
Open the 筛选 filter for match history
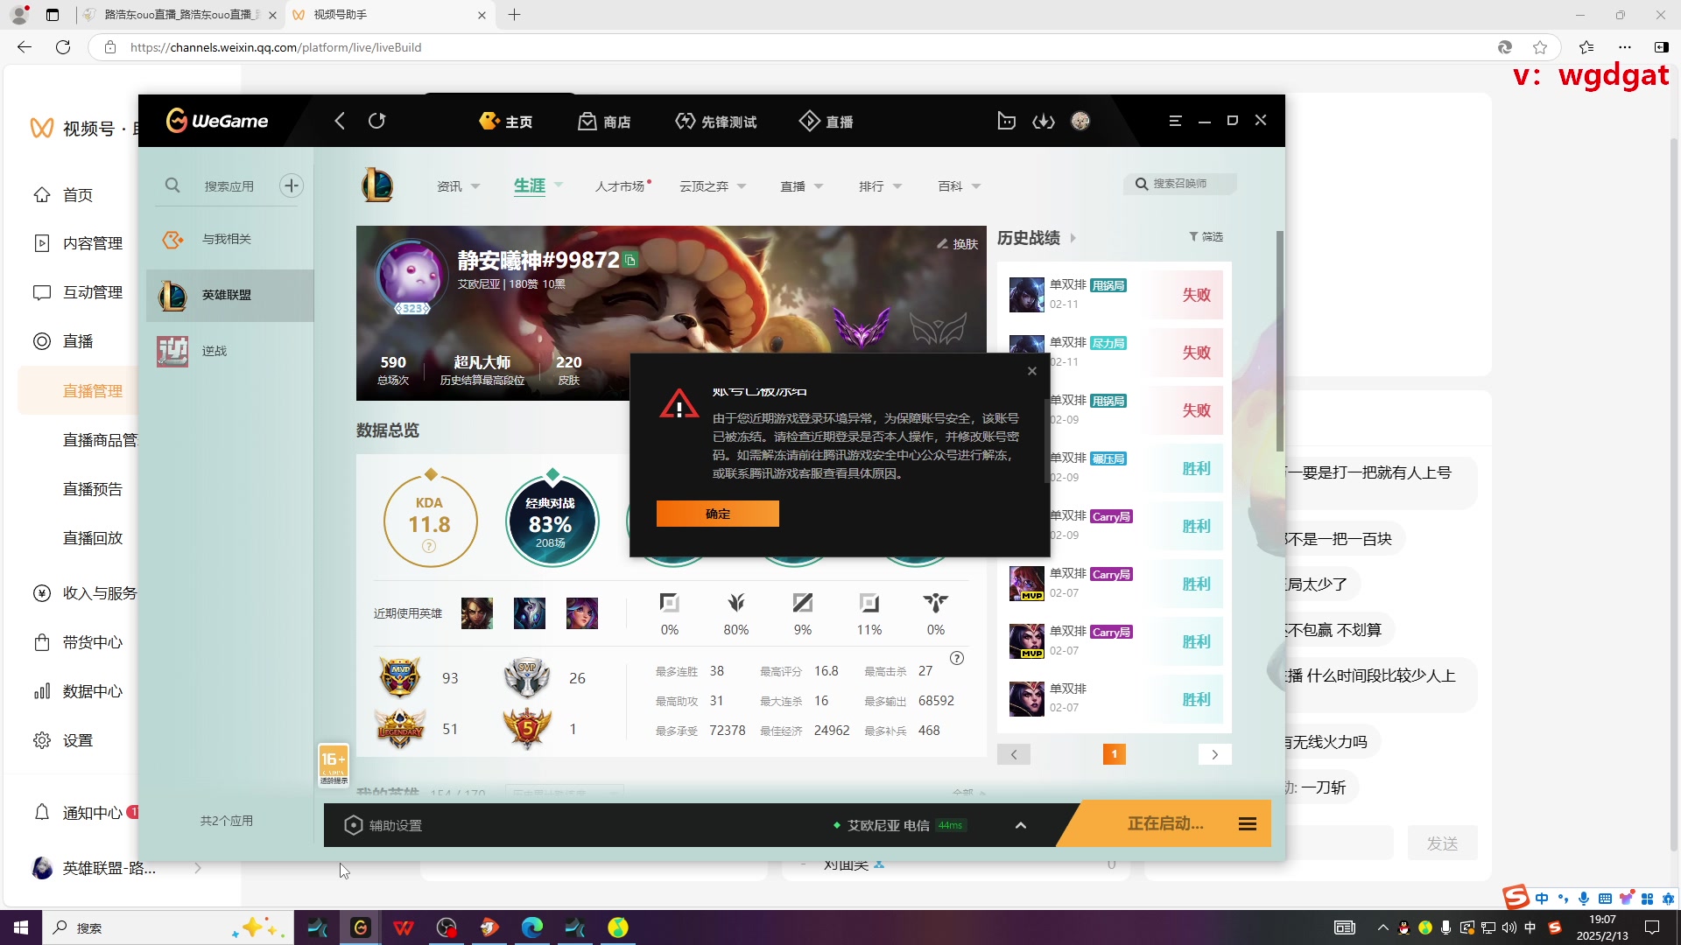1206,237
